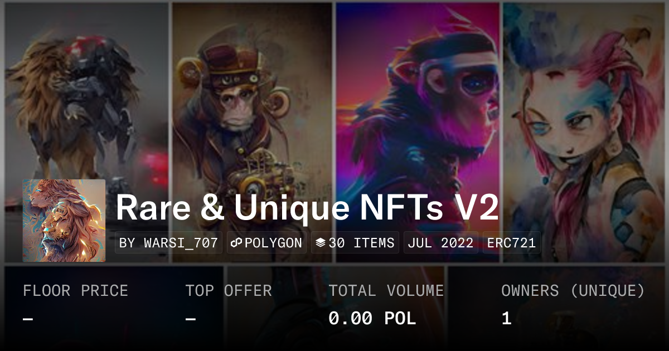Select the FLOOR PRICE stat label
The height and width of the screenshot is (351, 669).
[x=75, y=291]
